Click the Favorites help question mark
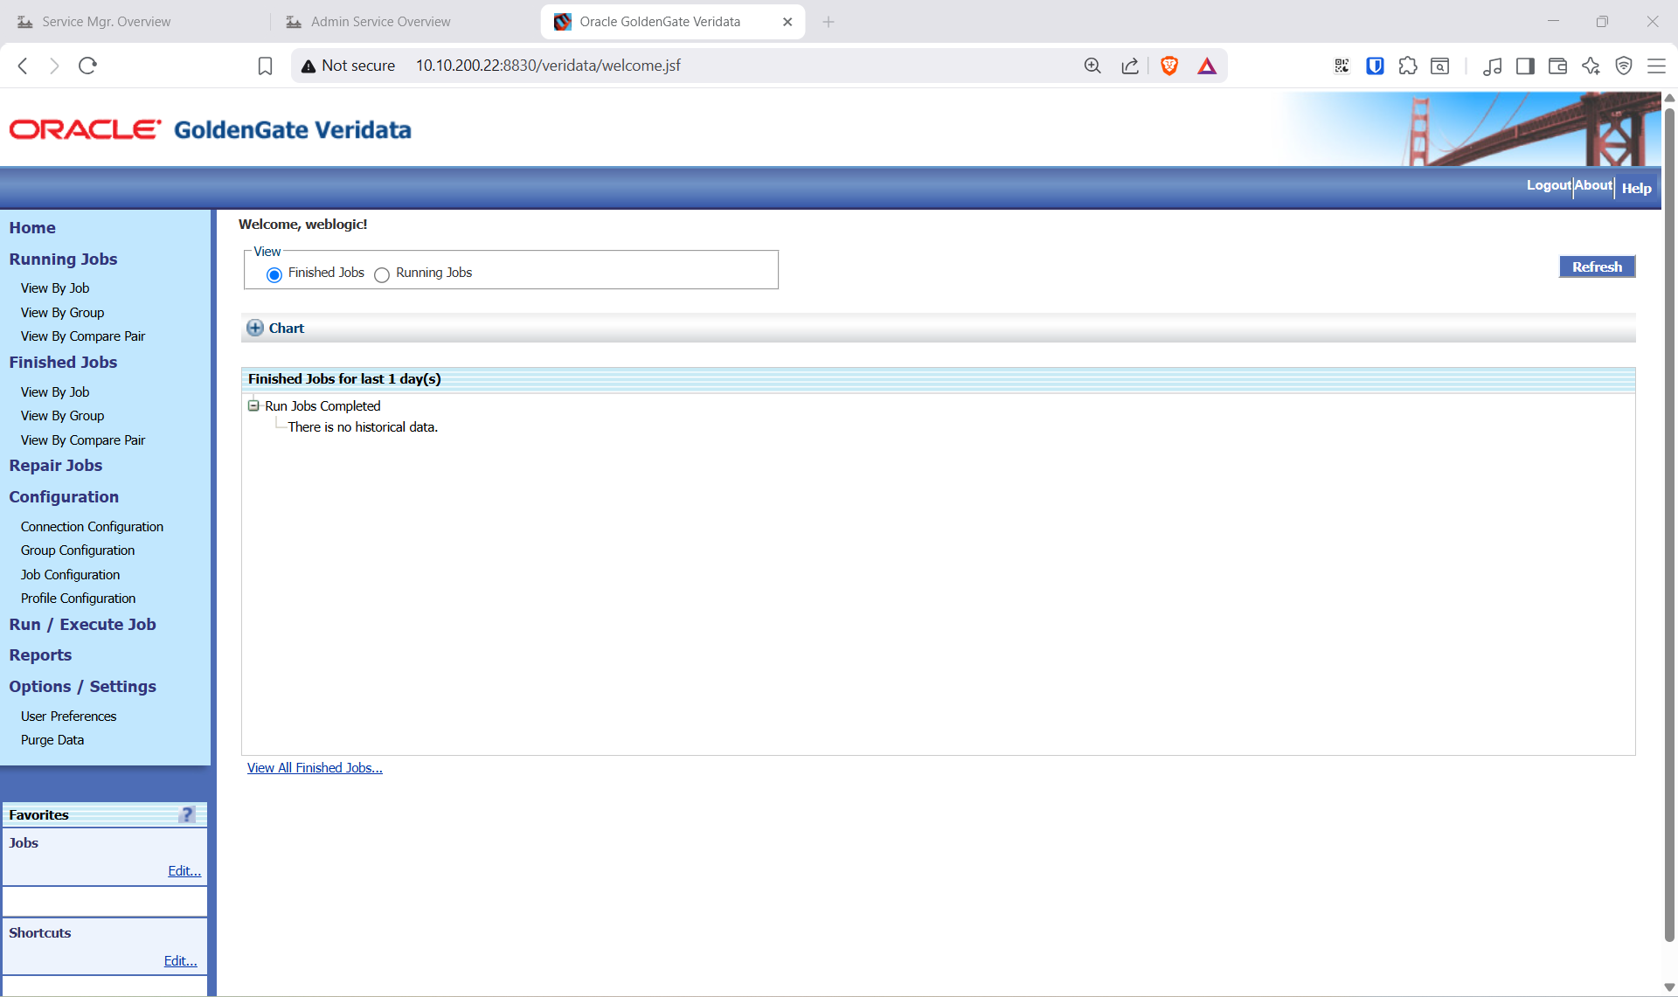The image size is (1678, 997). 187,814
